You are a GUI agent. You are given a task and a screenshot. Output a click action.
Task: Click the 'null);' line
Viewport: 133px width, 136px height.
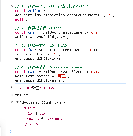pos(21,19)
